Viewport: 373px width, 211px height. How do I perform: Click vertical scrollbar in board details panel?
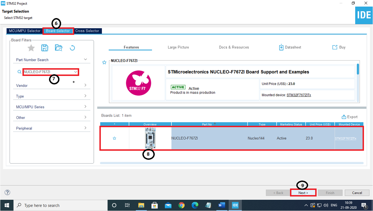[x=358, y=69]
